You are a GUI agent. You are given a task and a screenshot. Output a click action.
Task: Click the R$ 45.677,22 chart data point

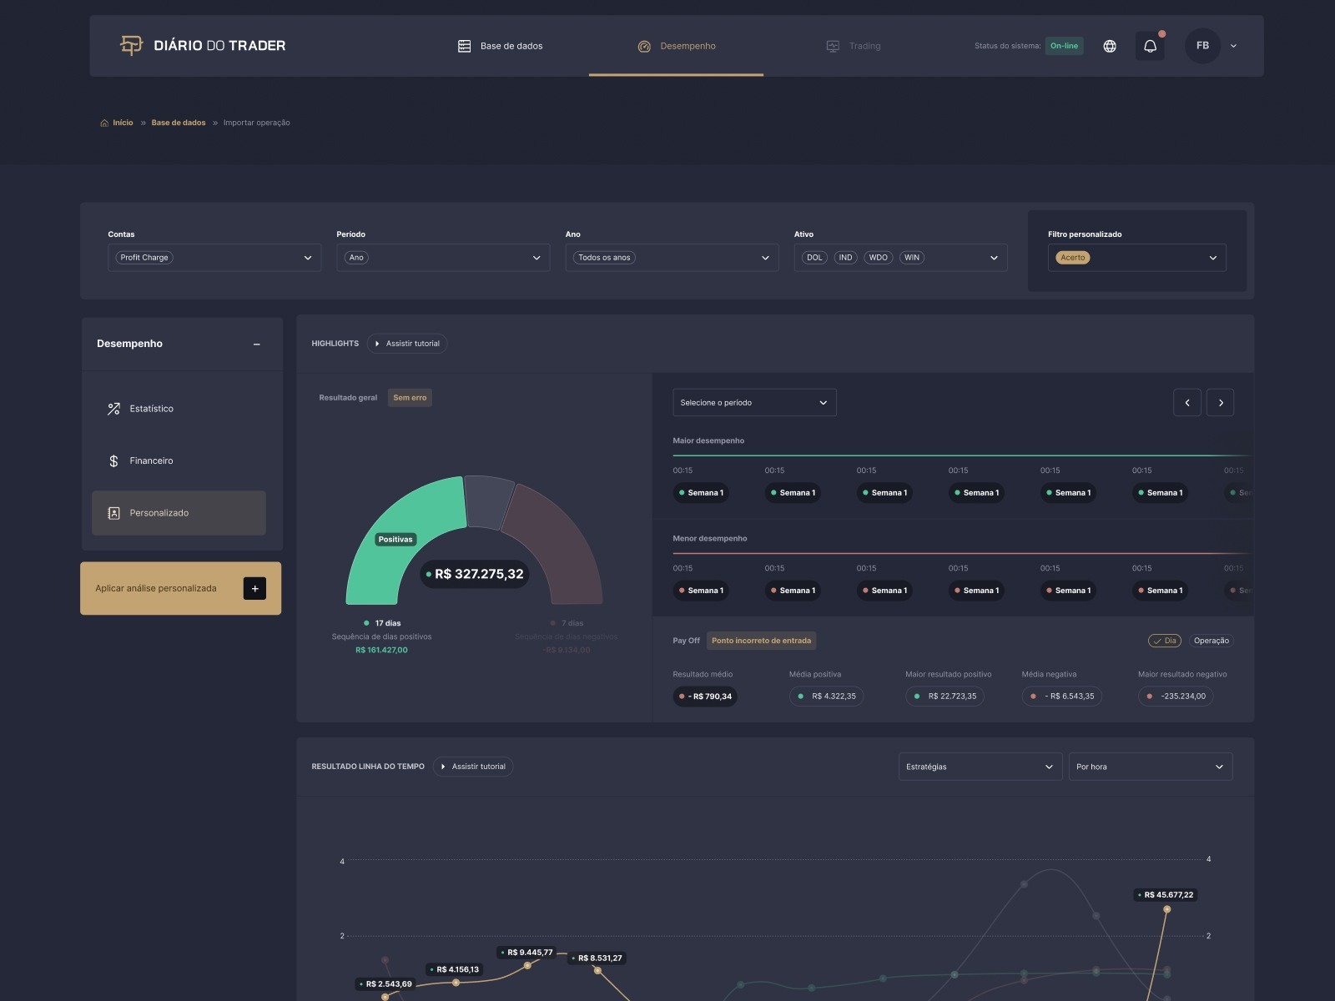tap(1166, 909)
